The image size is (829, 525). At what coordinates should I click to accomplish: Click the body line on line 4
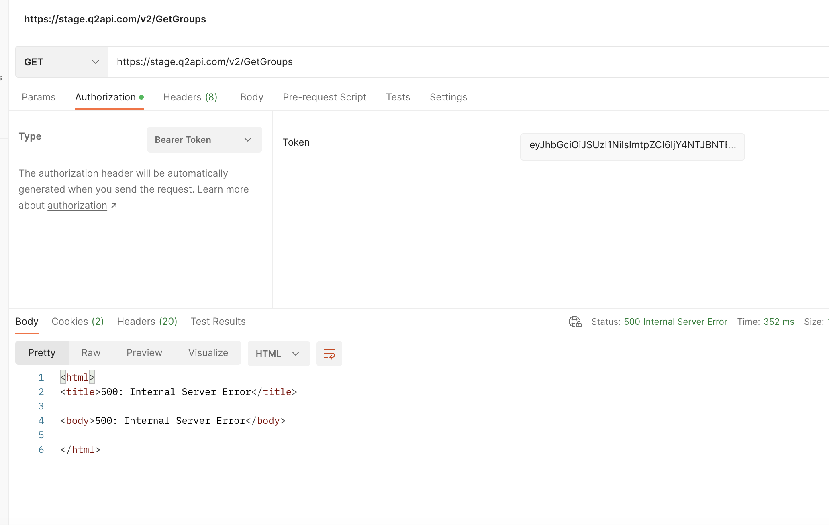tap(173, 421)
